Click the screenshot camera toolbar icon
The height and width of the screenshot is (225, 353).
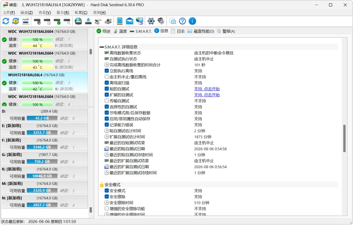(173, 21)
